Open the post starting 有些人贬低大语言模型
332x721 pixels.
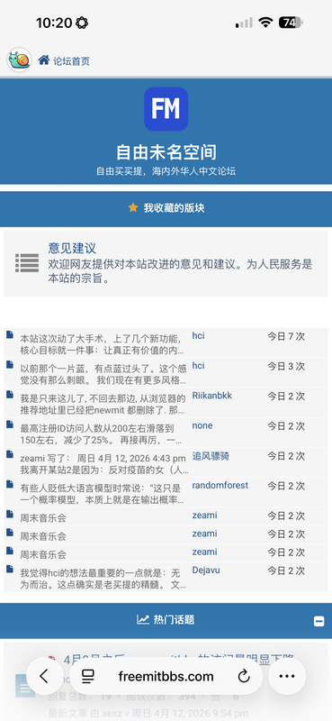(103, 494)
